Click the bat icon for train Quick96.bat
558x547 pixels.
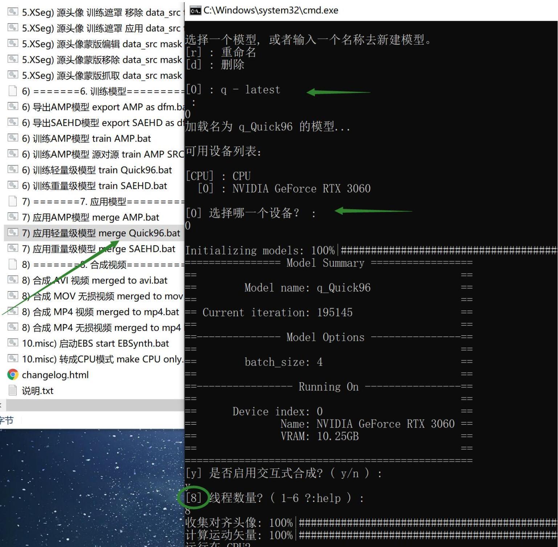pos(13,170)
